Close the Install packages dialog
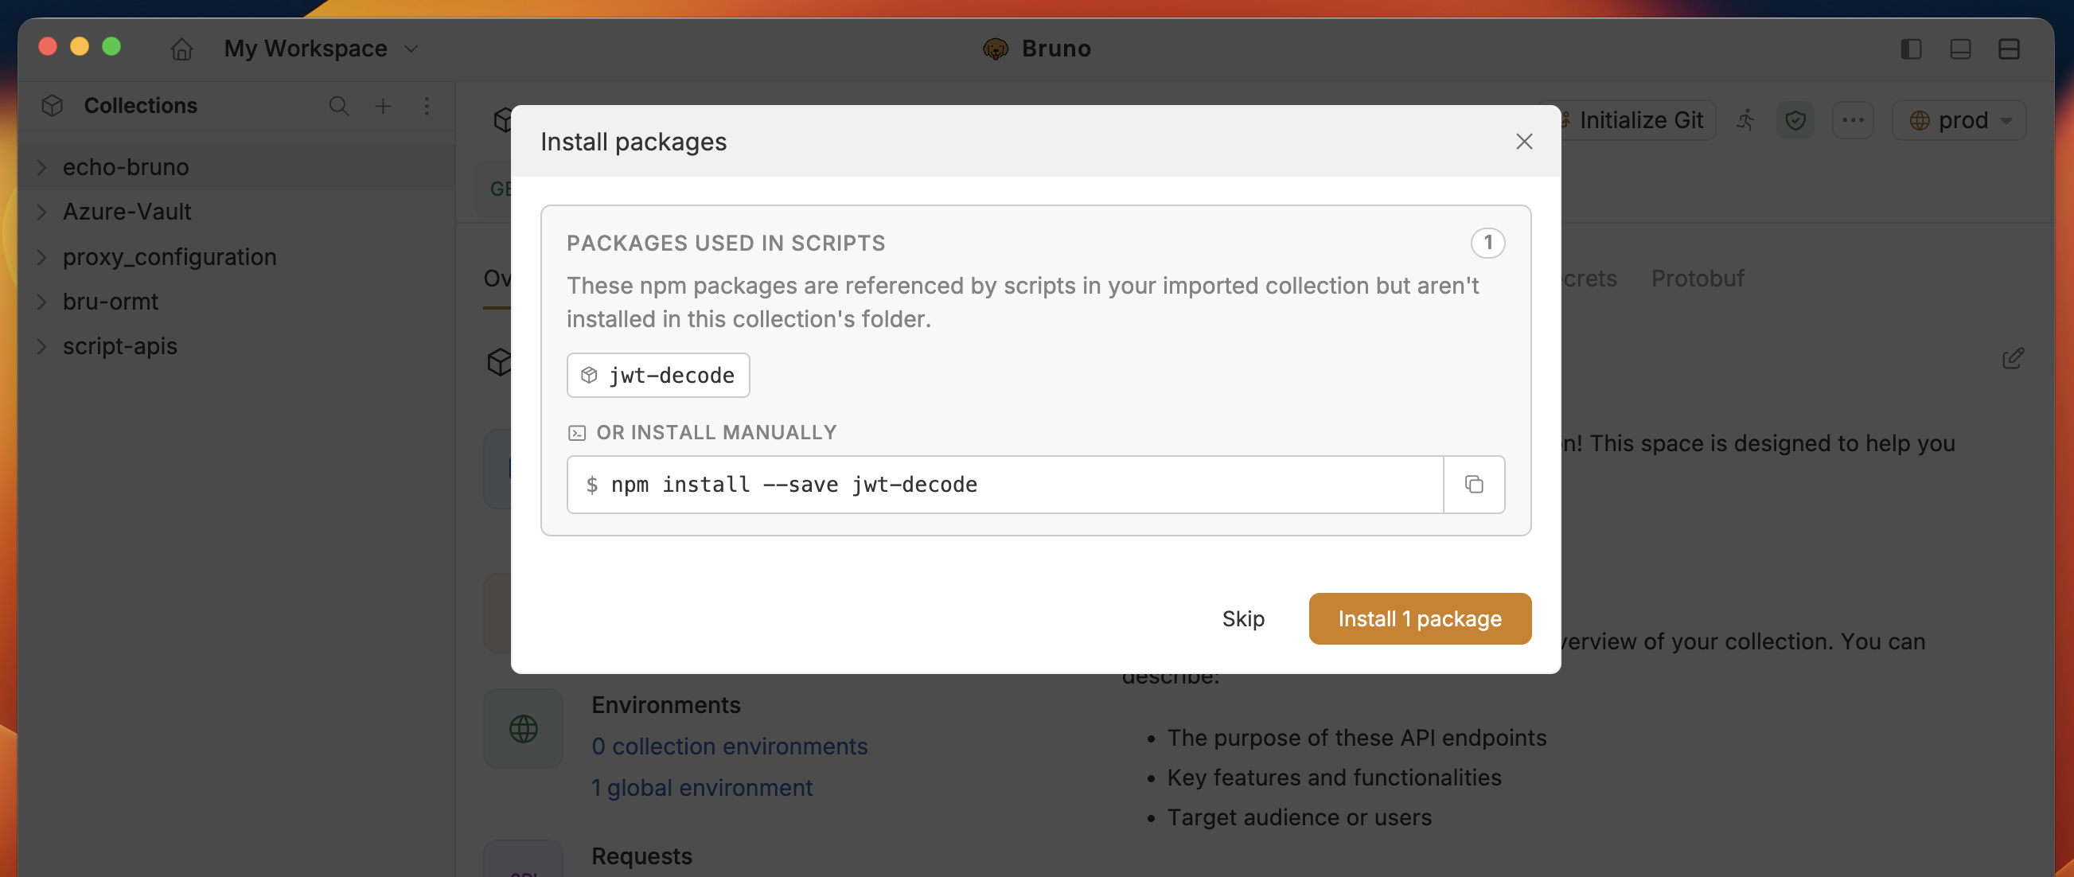 point(1523,142)
